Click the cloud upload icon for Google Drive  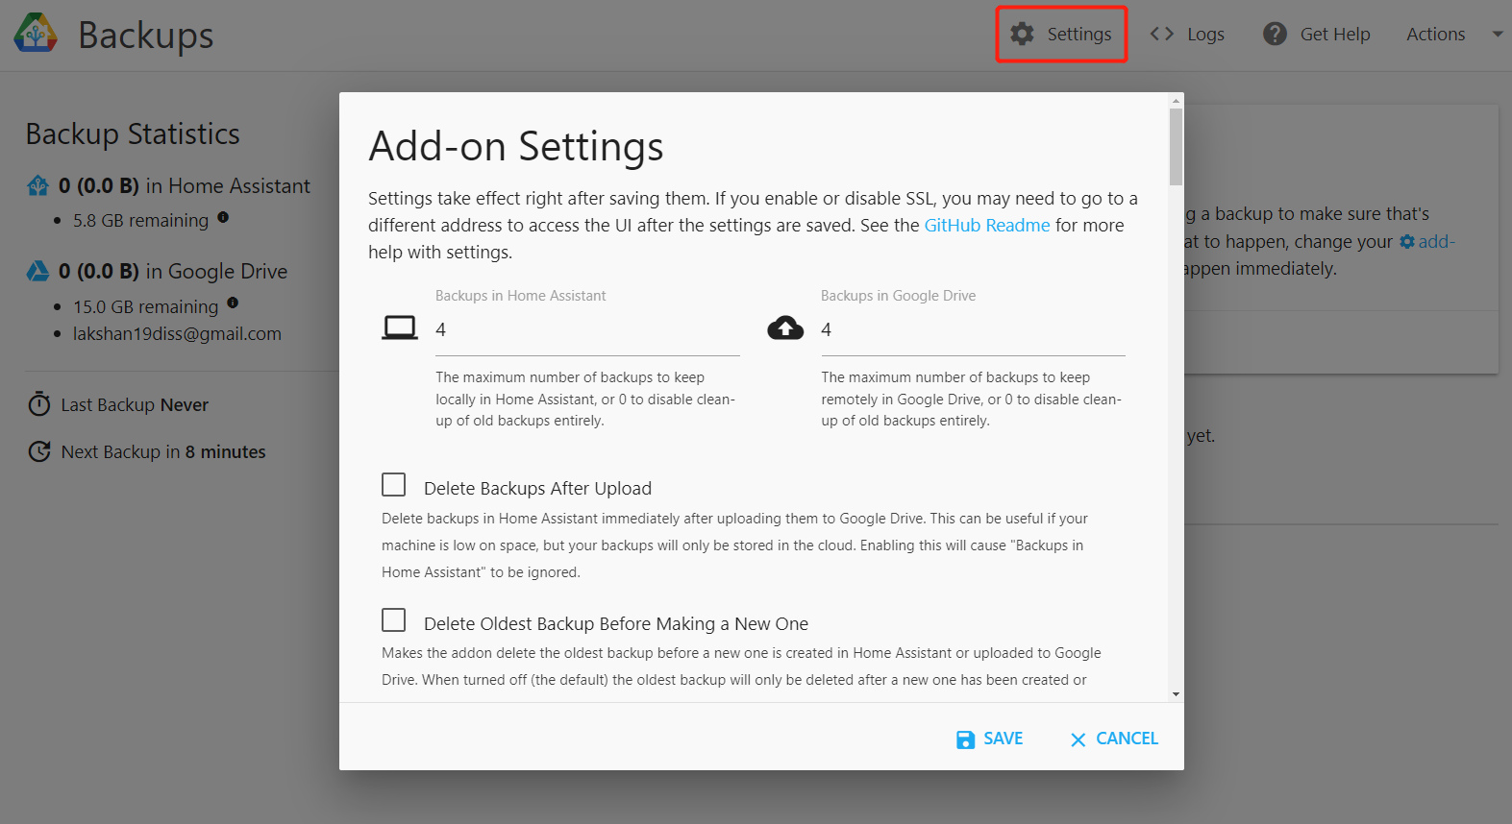pyautogui.click(x=785, y=328)
